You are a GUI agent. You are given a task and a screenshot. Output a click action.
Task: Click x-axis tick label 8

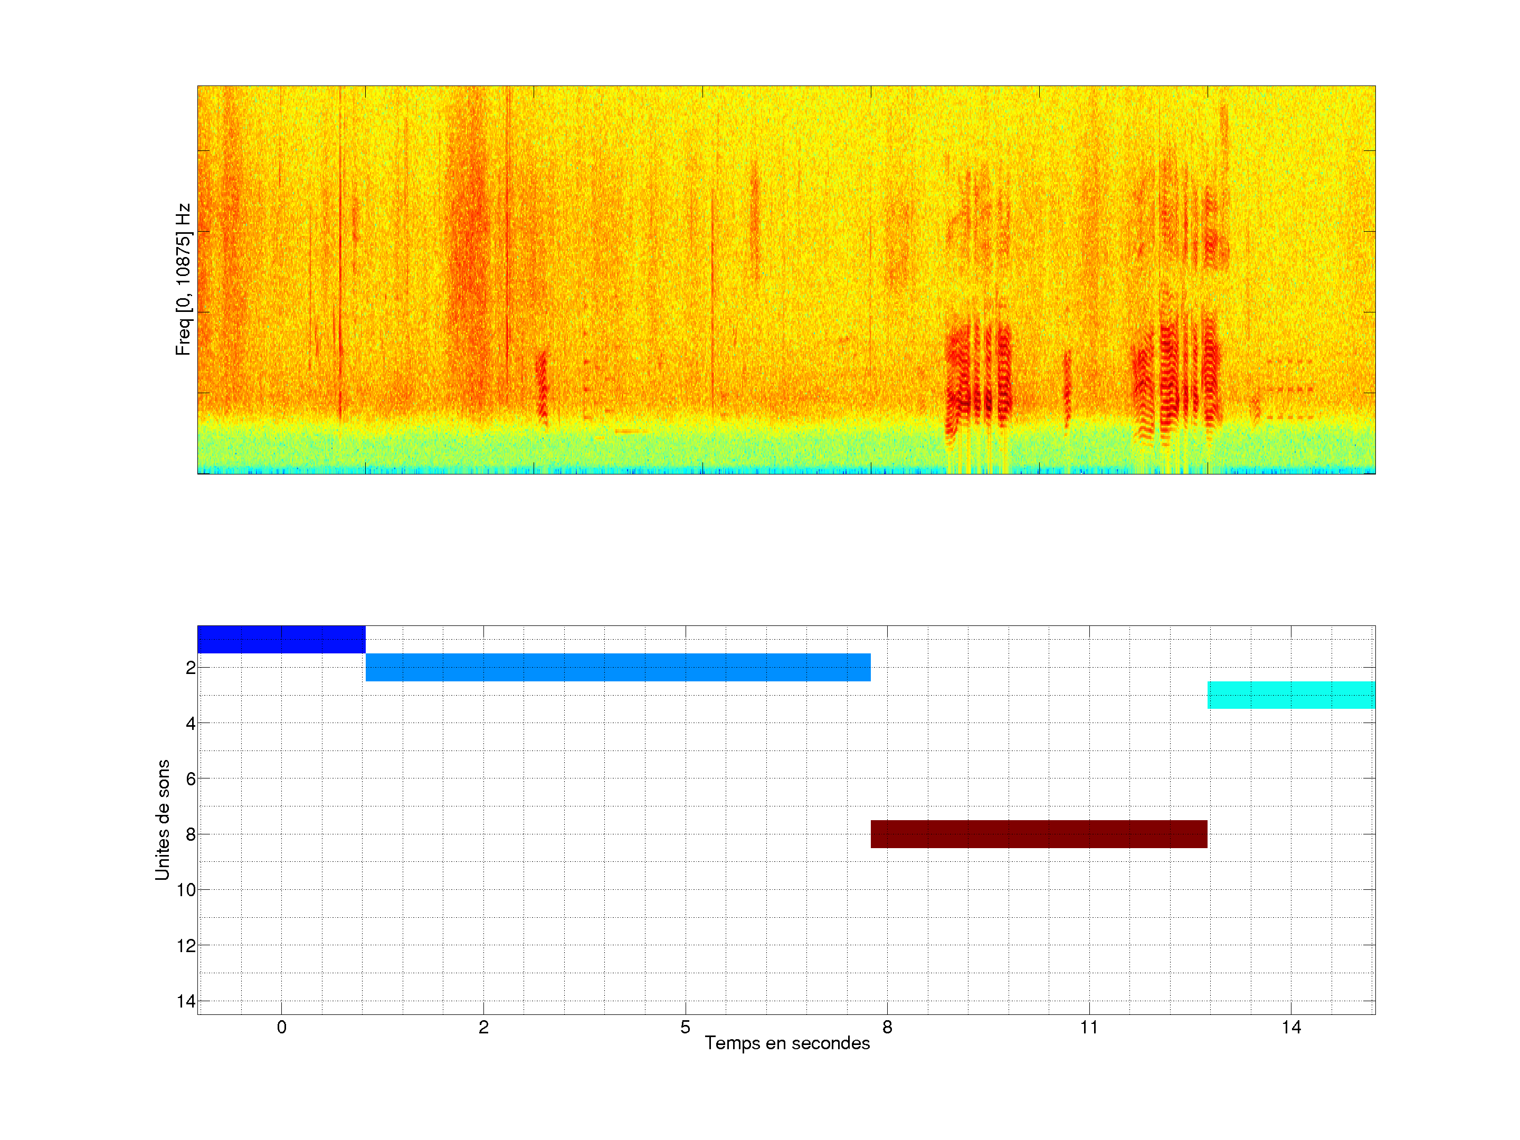click(x=887, y=1027)
